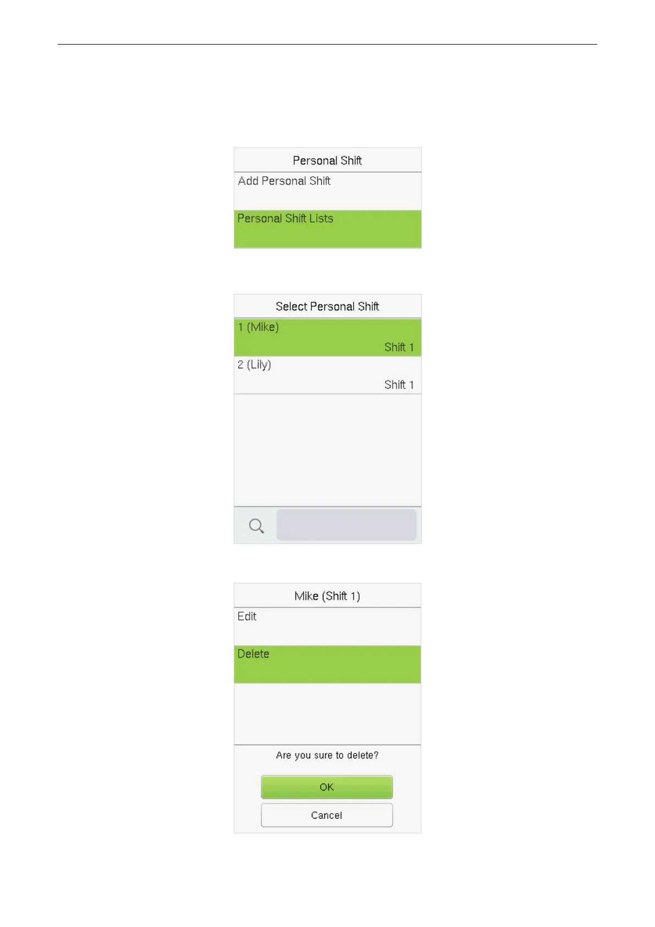
Task: Click the Select Personal Shift header
Action: tap(327, 307)
